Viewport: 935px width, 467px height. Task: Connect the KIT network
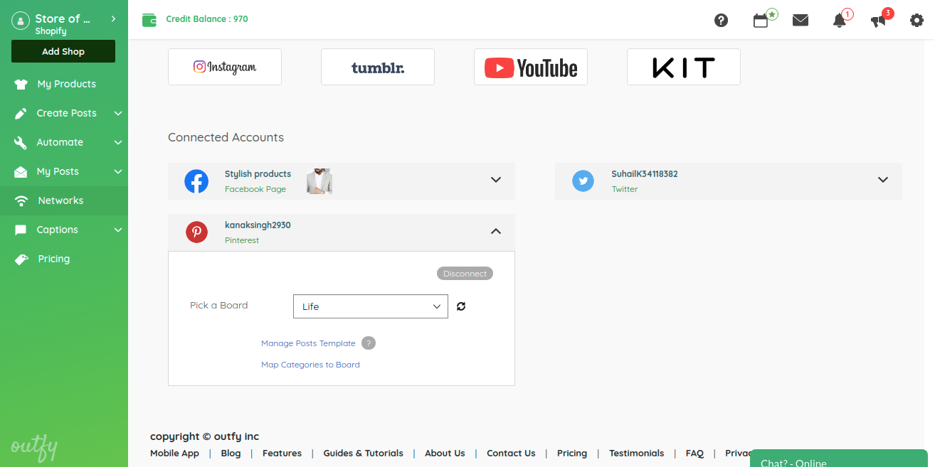click(x=684, y=67)
